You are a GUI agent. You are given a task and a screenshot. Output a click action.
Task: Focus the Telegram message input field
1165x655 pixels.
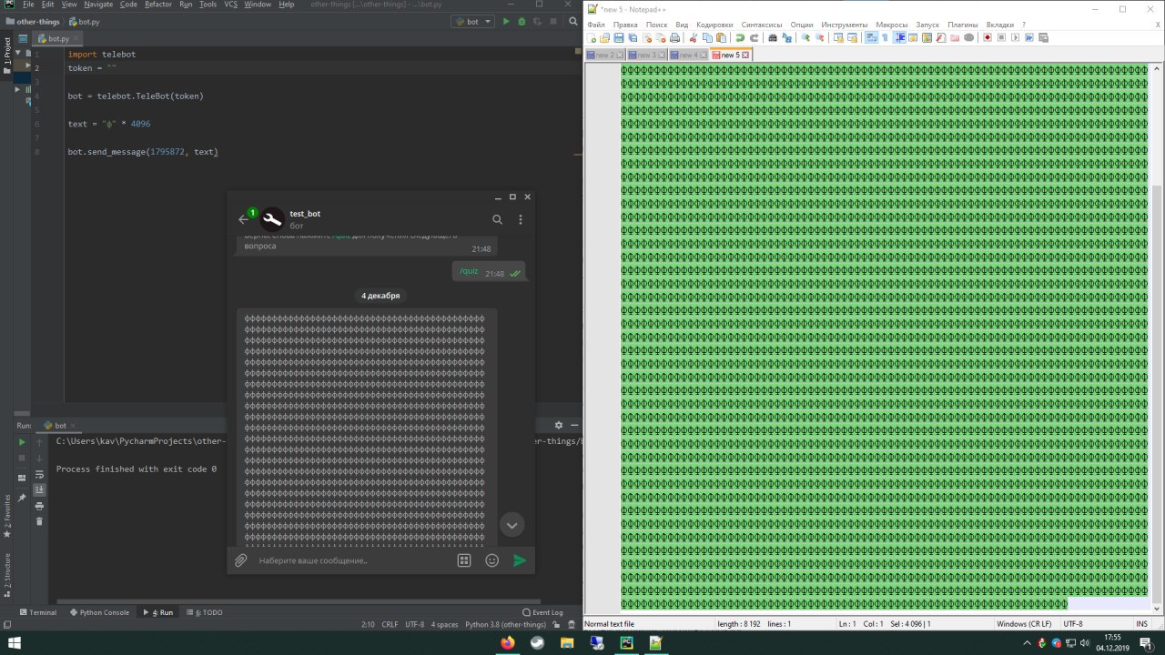(x=353, y=560)
